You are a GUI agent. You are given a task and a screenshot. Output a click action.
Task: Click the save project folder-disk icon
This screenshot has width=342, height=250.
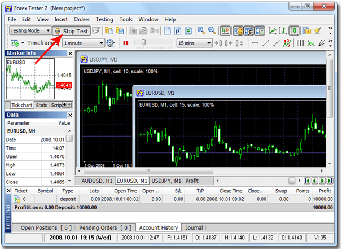tap(120, 30)
